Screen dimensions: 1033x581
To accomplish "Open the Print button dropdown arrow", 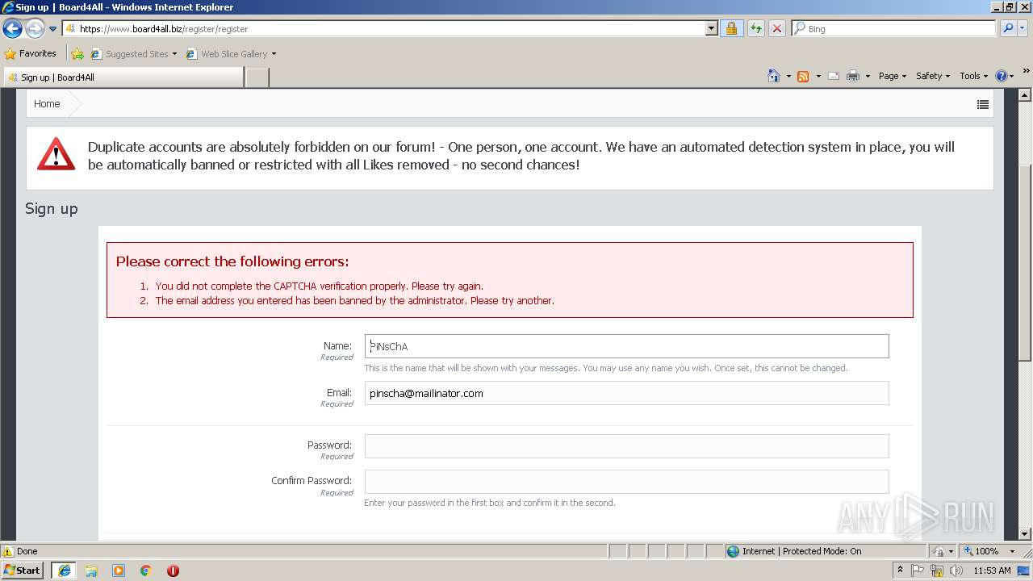I will pyautogui.click(x=868, y=76).
